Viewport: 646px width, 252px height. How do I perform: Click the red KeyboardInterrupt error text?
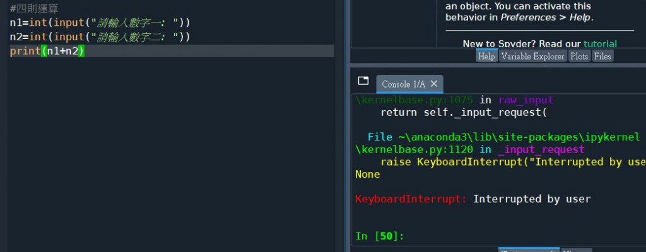coord(411,199)
